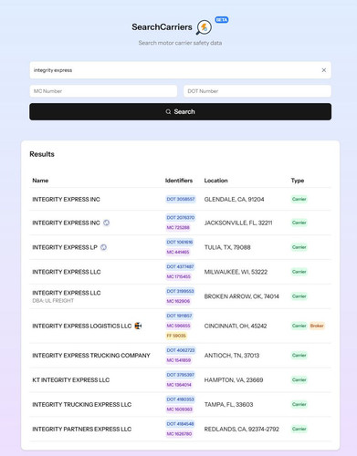The height and width of the screenshot is (456, 357).
Task: Click the Carrier tag in the Glendale row
Action: [x=299, y=200]
